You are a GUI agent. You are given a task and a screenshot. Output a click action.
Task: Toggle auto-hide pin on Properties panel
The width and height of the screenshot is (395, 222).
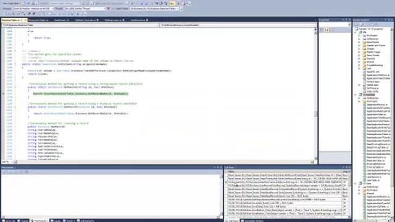[346, 20]
